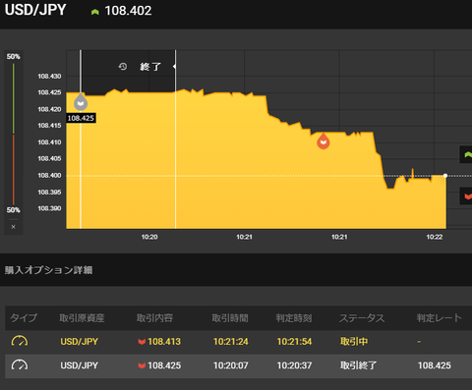Click the 終了 label on the chart
This screenshot has height=390, width=472.
click(x=150, y=67)
